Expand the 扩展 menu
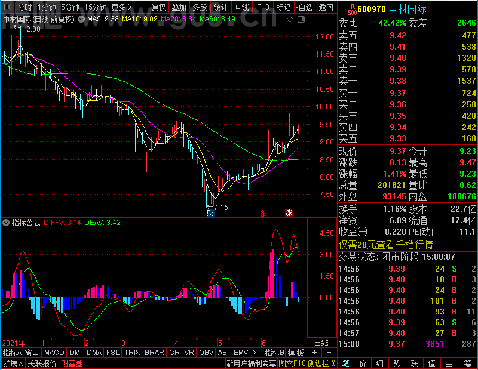478x370 pixels. 13,363
